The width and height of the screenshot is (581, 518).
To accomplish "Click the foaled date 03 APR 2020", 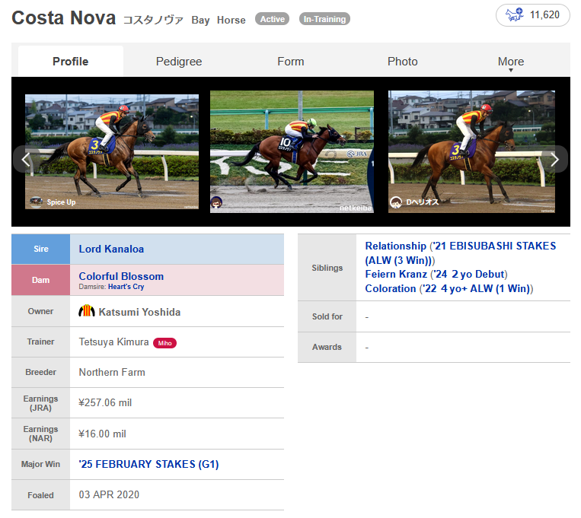I will pos(109,494).
